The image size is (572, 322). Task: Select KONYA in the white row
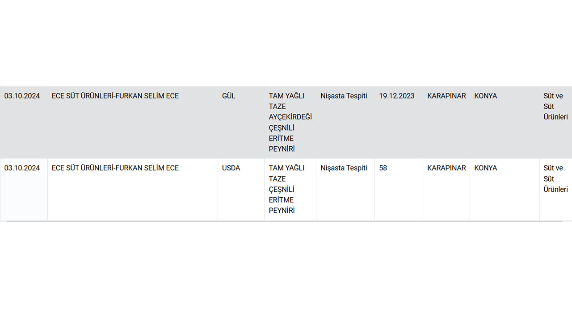[485, 168]
